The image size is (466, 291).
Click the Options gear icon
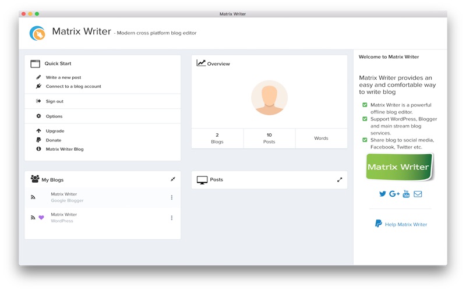coord(38,116)
